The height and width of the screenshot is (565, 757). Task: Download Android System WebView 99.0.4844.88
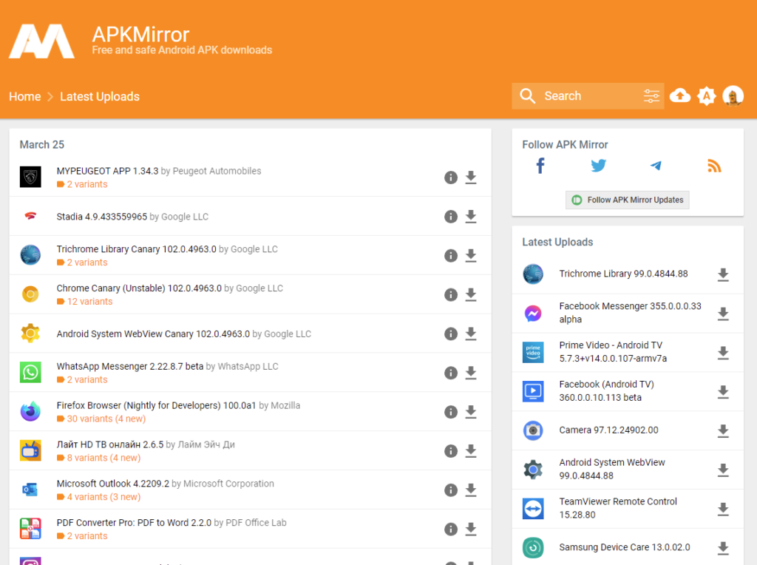tap(723, 470)
